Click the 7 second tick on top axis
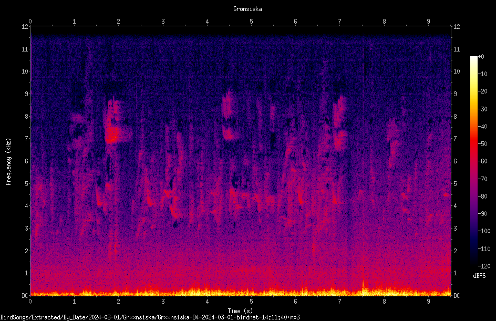Image resolution: width=496 pixels, height=321 pixels. [x=340, y=22]
